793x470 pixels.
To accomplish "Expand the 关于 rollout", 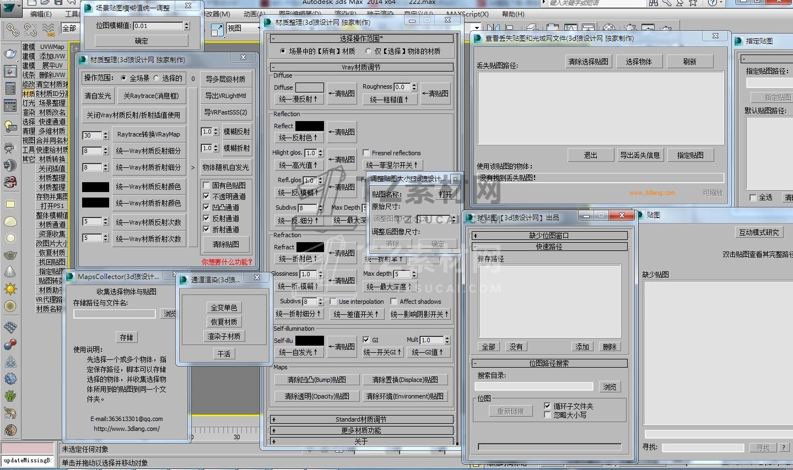I will pos(362,441).
